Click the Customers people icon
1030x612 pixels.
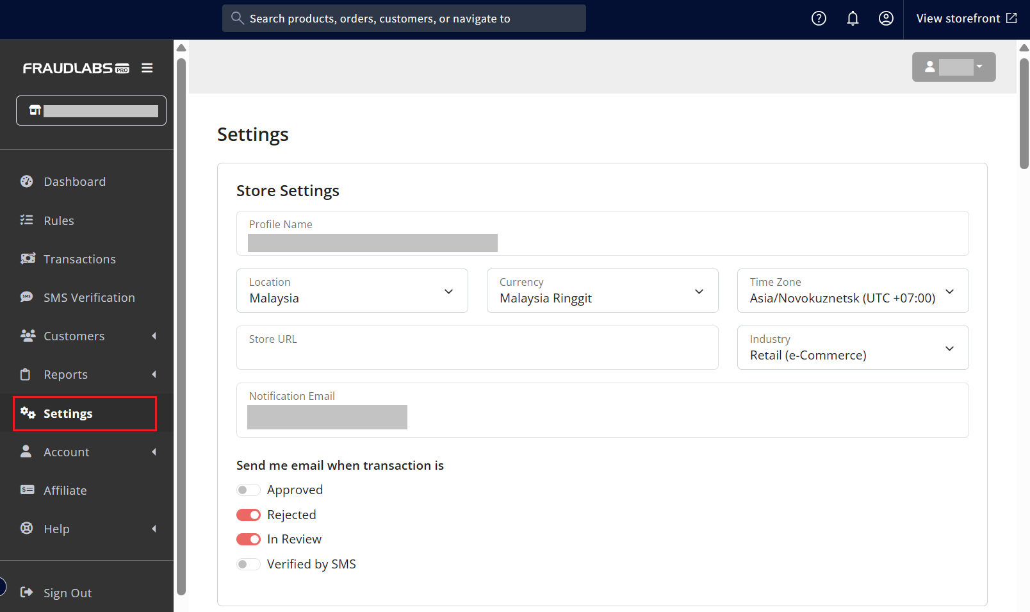pos(28,335)
